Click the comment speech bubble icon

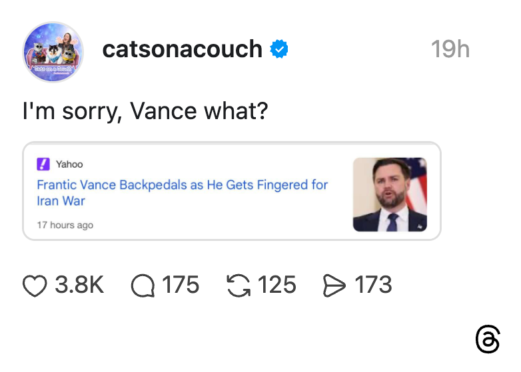coord(143,285)
